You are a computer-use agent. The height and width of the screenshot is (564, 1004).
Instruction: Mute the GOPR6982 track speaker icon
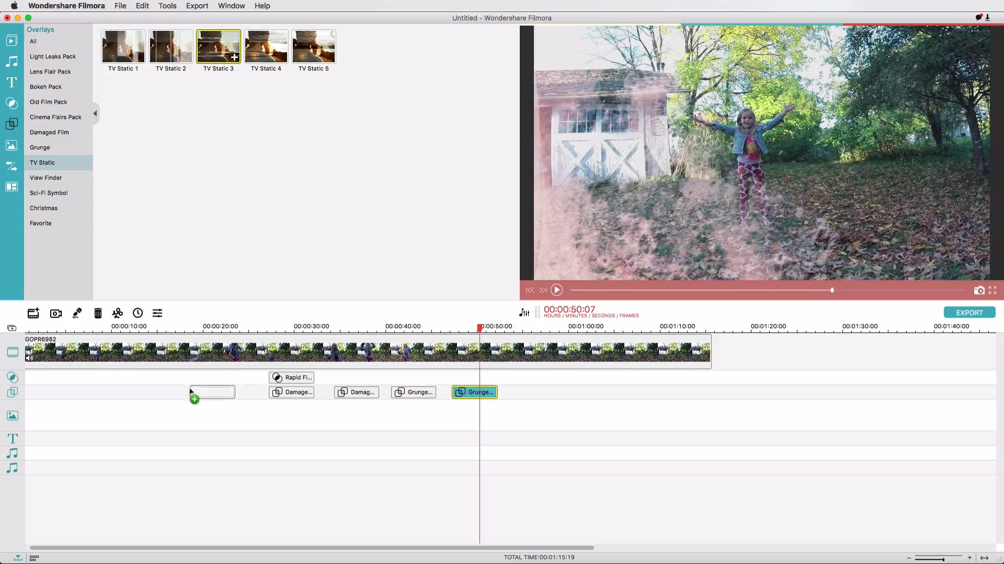point(30,358)
